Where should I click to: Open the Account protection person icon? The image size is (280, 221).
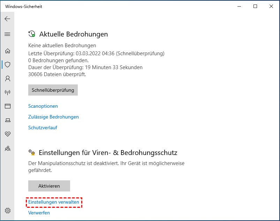8,79
